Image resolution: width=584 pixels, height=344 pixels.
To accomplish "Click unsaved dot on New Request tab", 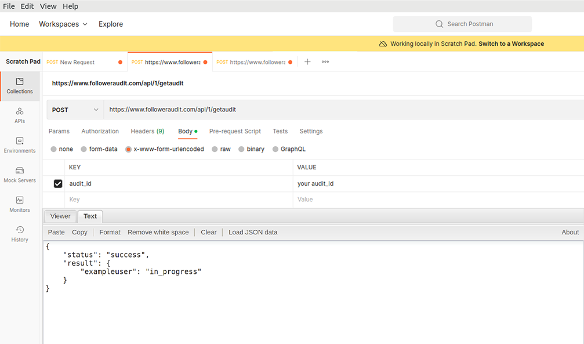I will 120,62.
